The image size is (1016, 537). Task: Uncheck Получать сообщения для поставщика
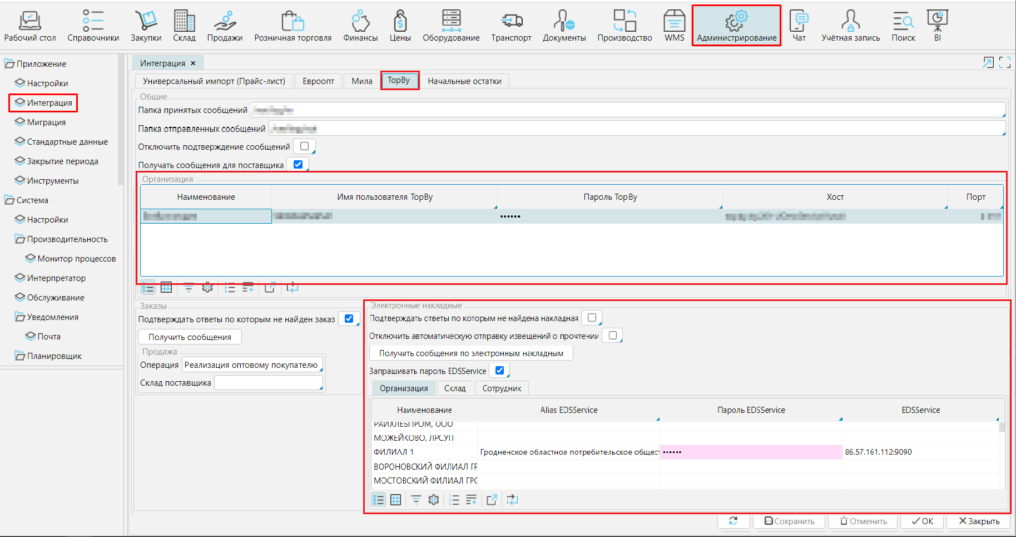[x=298, y=165]
